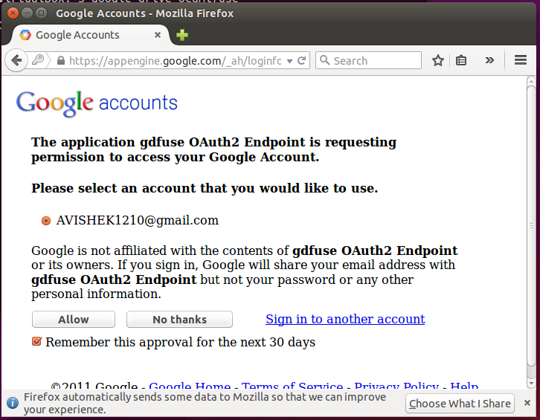Follow the Sign in to another account link
Viewport: 540px width, 420px height.
[x=345, y=319]
